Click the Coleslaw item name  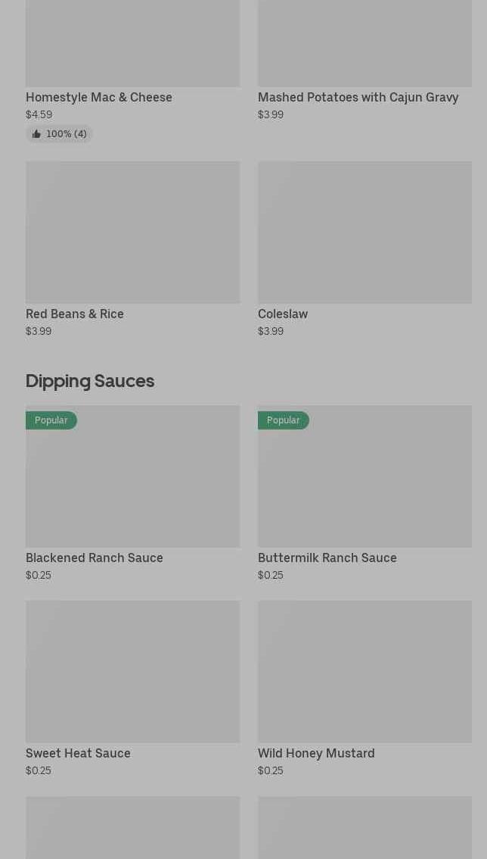(x=283, y=314)
